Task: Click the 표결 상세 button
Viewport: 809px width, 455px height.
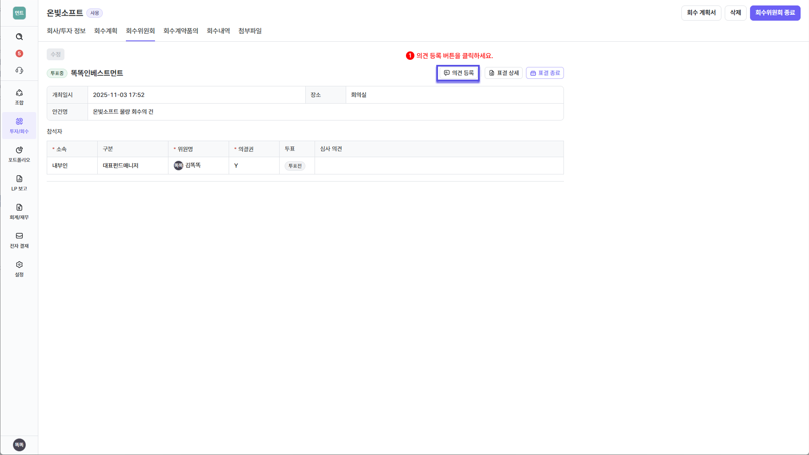Action: tap(504, 73)
